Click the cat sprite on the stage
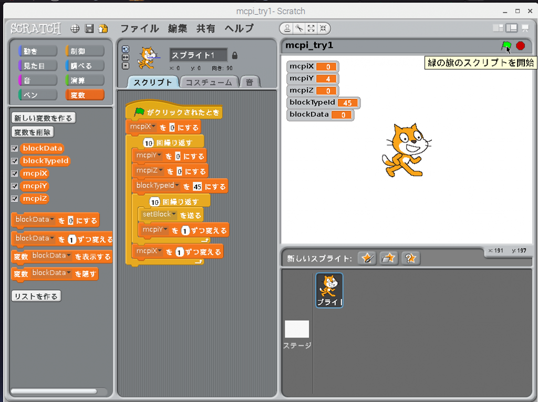538x402 pixels. [x=406, y=150]
